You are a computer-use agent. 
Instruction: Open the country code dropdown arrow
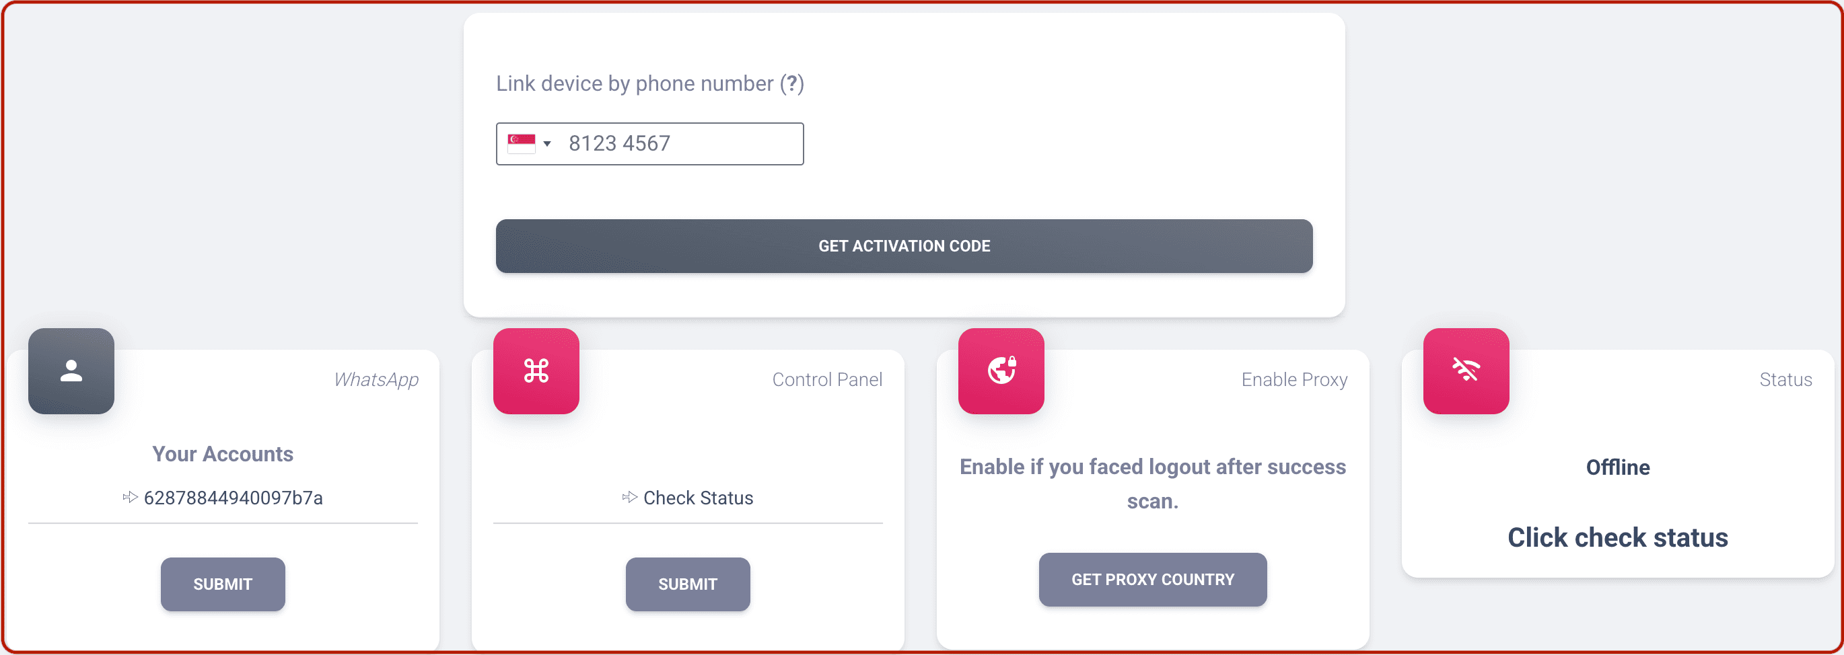(x=547, y=144)
